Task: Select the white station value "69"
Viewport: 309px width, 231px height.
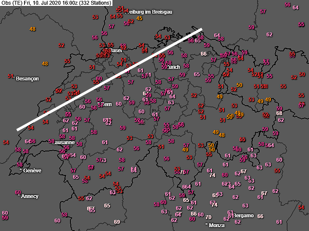Action: point(117,222)
